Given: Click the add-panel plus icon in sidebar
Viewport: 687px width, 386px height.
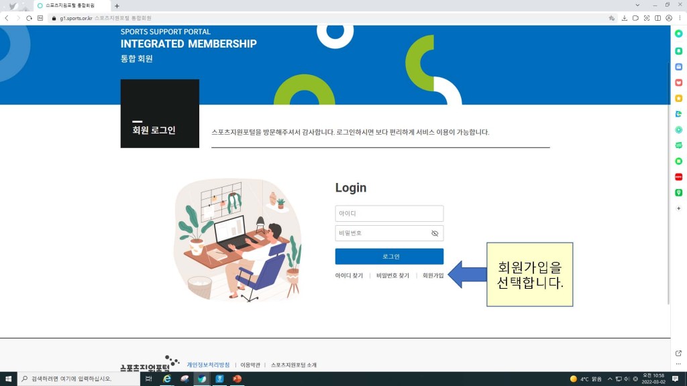Looking at the screenshot, I should click(678, 208).
